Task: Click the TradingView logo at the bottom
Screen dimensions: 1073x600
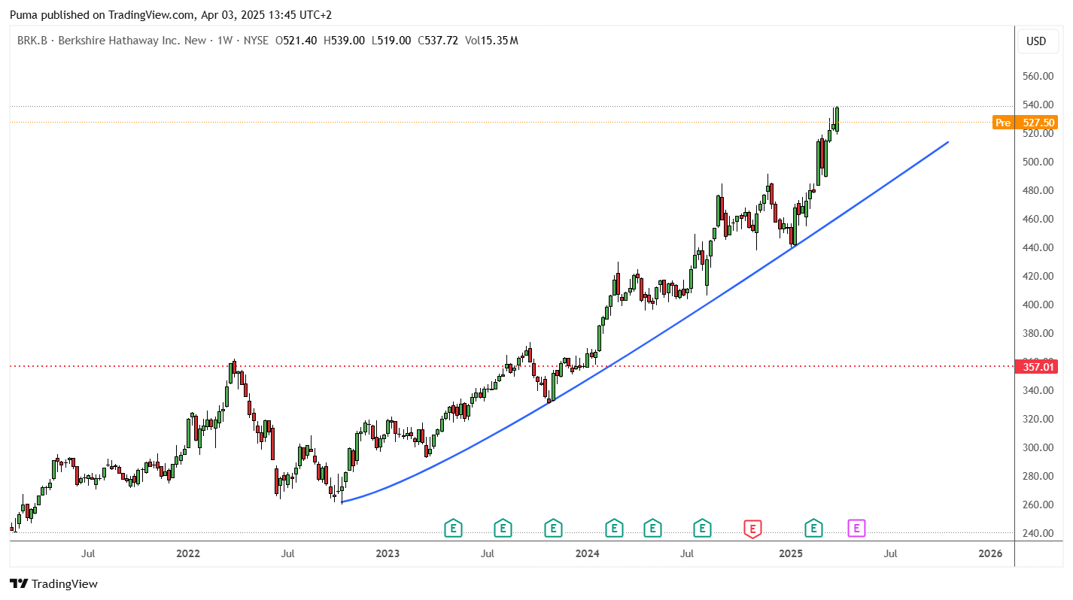Action: 53,583
